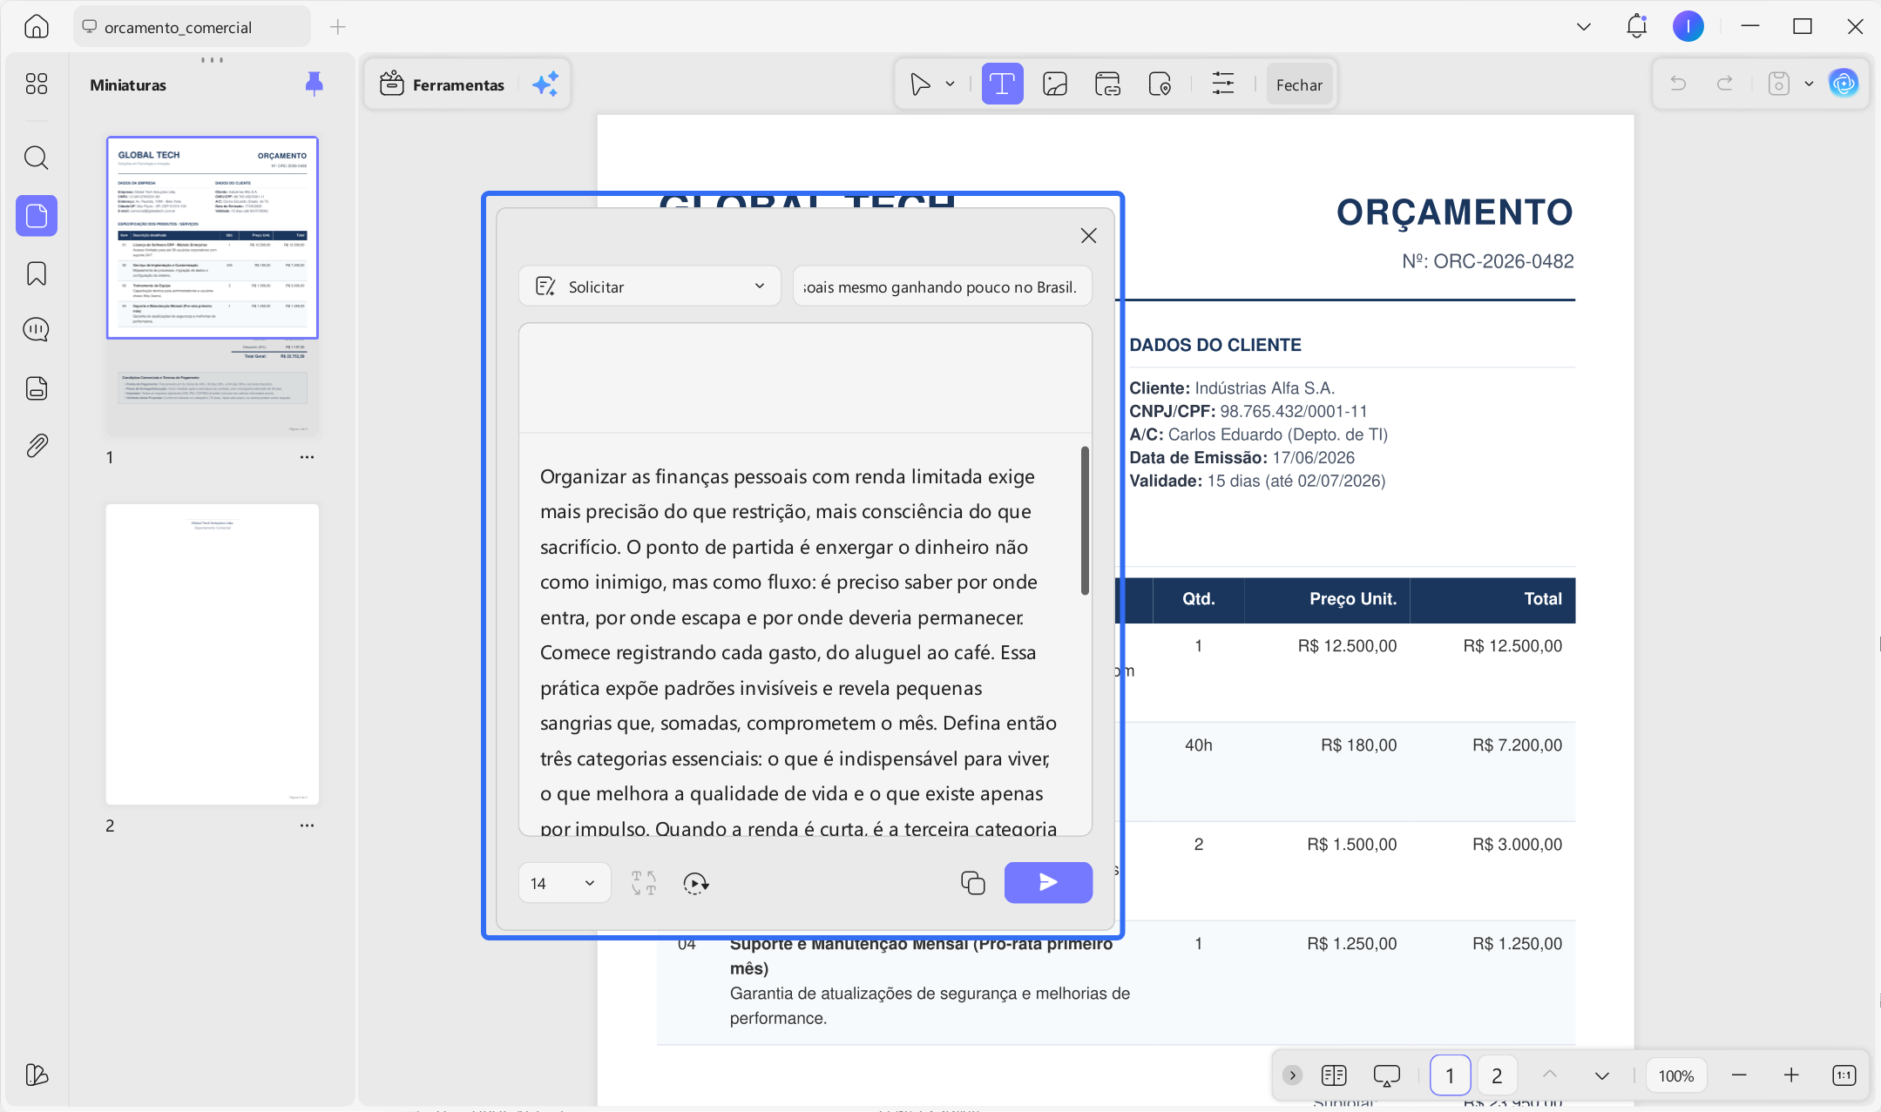This screenshot has height=1112, width=1881.
Task: Zoom out with minus button
Action: tap(1739, 1075)
